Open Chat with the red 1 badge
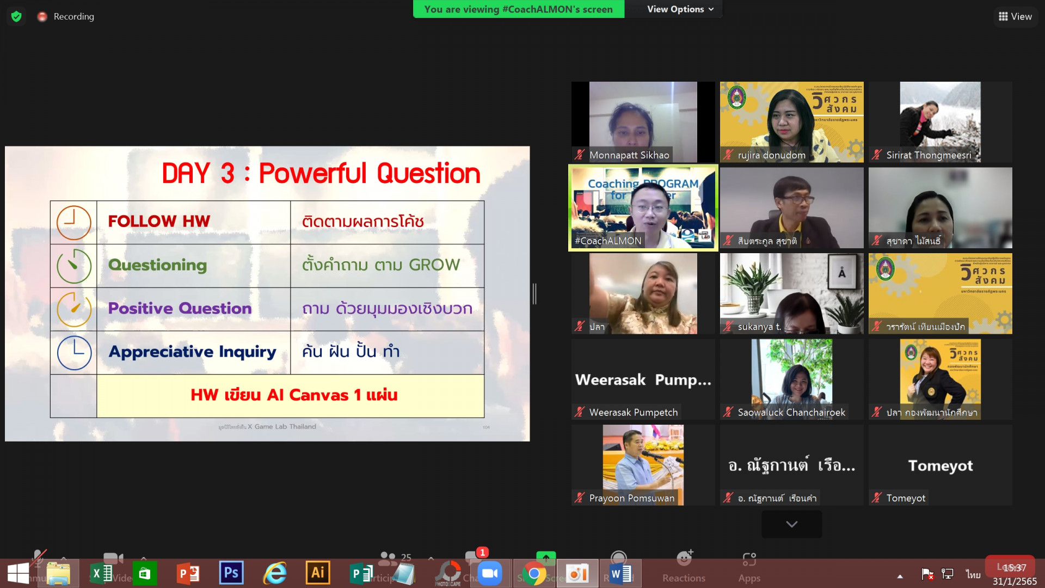Screen dimensions: 1045x588 [476, 555]
